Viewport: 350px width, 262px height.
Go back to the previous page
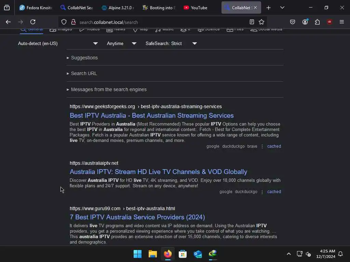8,22
